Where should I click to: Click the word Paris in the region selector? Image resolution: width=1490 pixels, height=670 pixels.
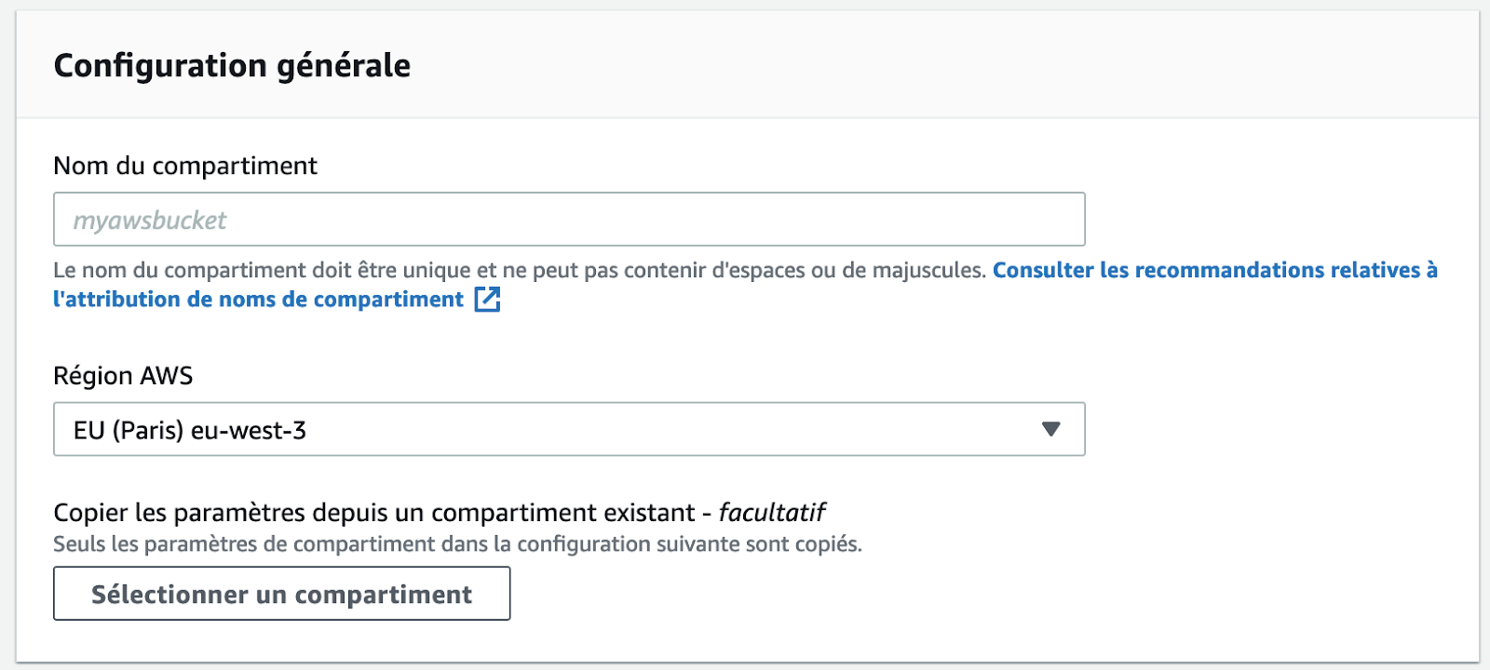pyautogui.click(x=148, y=431)
